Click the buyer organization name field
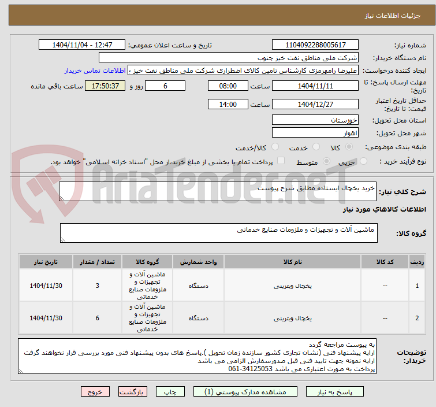436x407 pixels. click(x=229, y=58)
